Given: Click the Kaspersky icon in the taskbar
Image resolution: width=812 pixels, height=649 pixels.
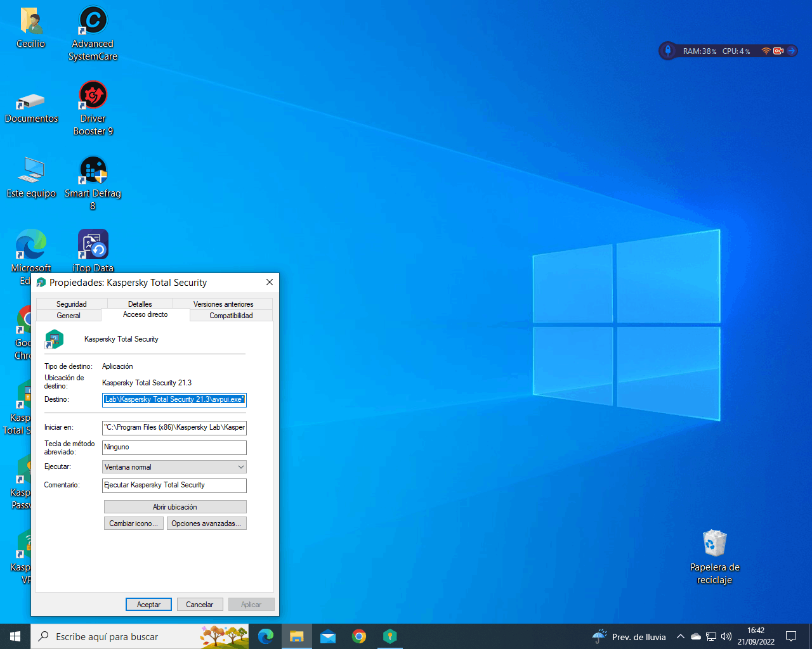Looking at the screenshot, I should click(390, 636).
